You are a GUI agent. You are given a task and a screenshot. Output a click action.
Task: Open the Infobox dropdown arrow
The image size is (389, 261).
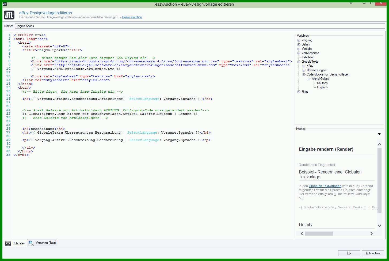[x=379, y=134]
